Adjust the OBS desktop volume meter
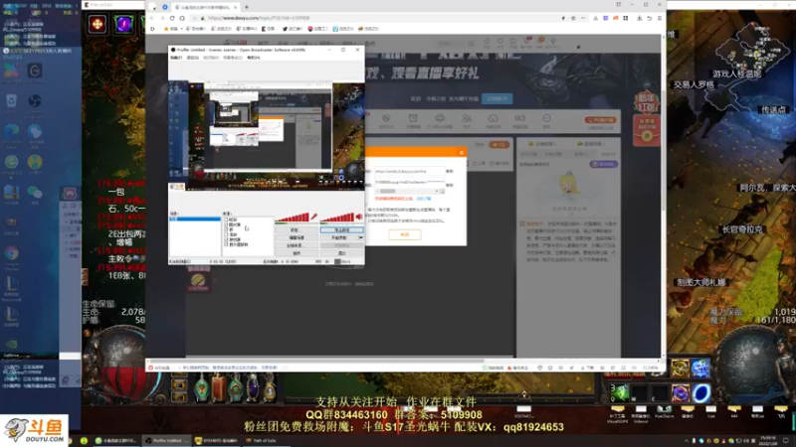The width and height of the screenshot is (796, 447). click(337, 217)
